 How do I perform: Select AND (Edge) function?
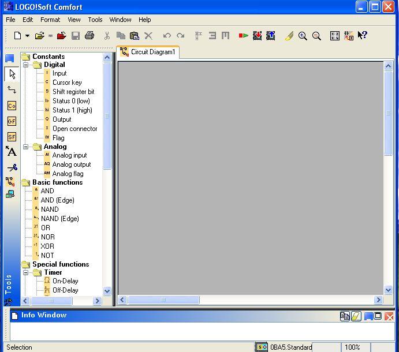coord(58,200)
